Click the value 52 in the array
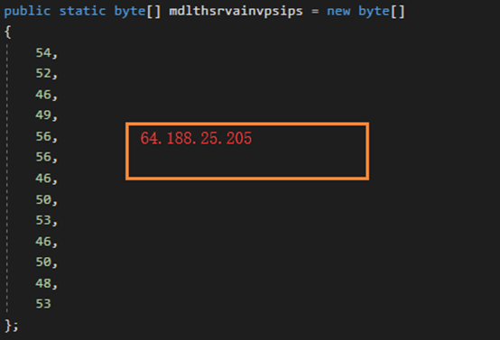Image resolution: width=500 pixels, height=340 pixels. (43, 73)
